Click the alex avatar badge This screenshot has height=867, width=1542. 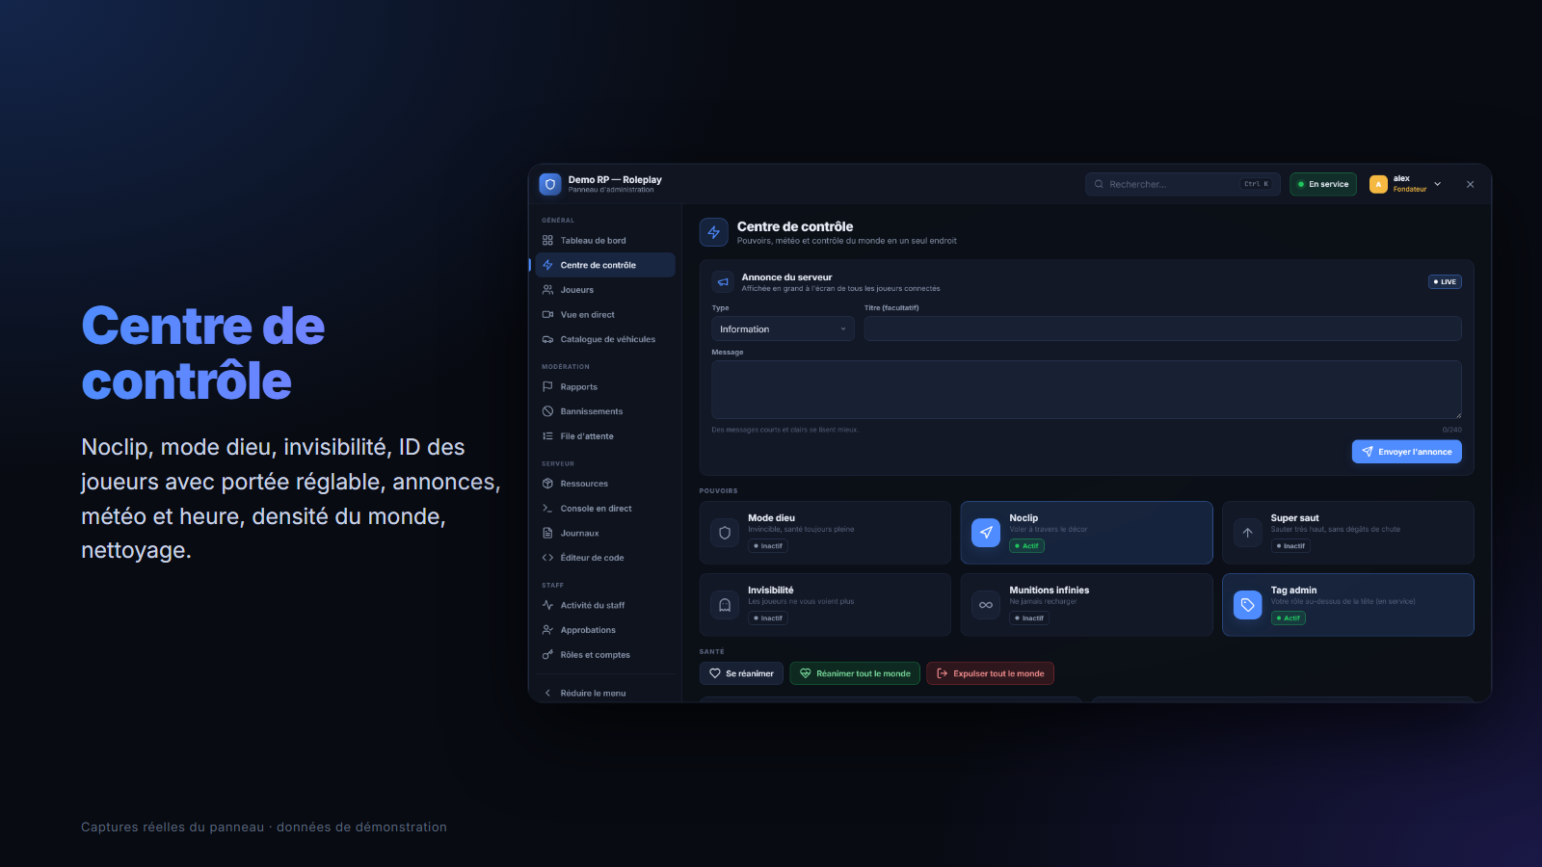[1378, 184]
